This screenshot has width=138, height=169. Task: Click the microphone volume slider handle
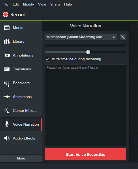[88, 52]
